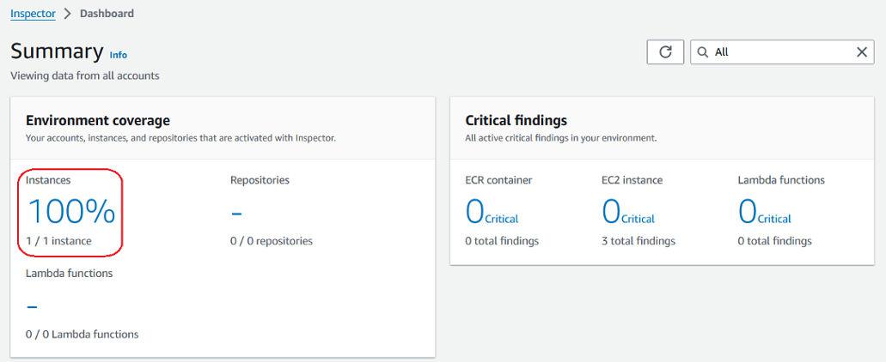
Task: Click the search magnifier icon
Action: click(703, 52)
